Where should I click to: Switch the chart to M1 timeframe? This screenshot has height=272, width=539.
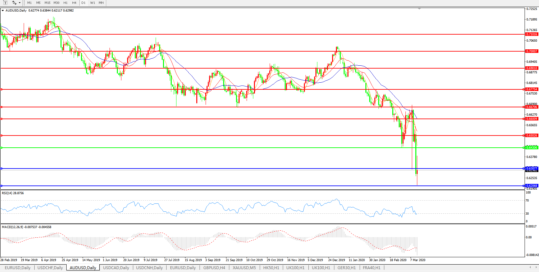click(x=29, y=3)
